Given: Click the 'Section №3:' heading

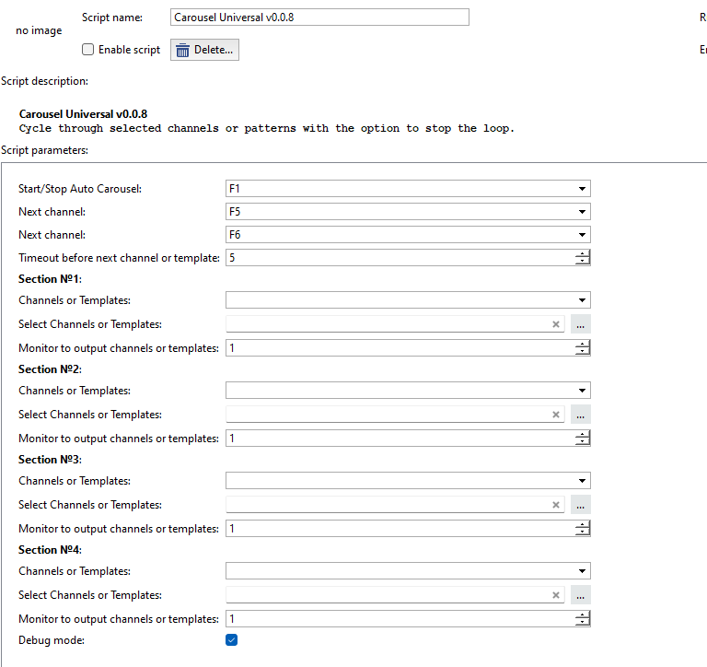Looking at the screenshot, I should (x=50, y=460).
